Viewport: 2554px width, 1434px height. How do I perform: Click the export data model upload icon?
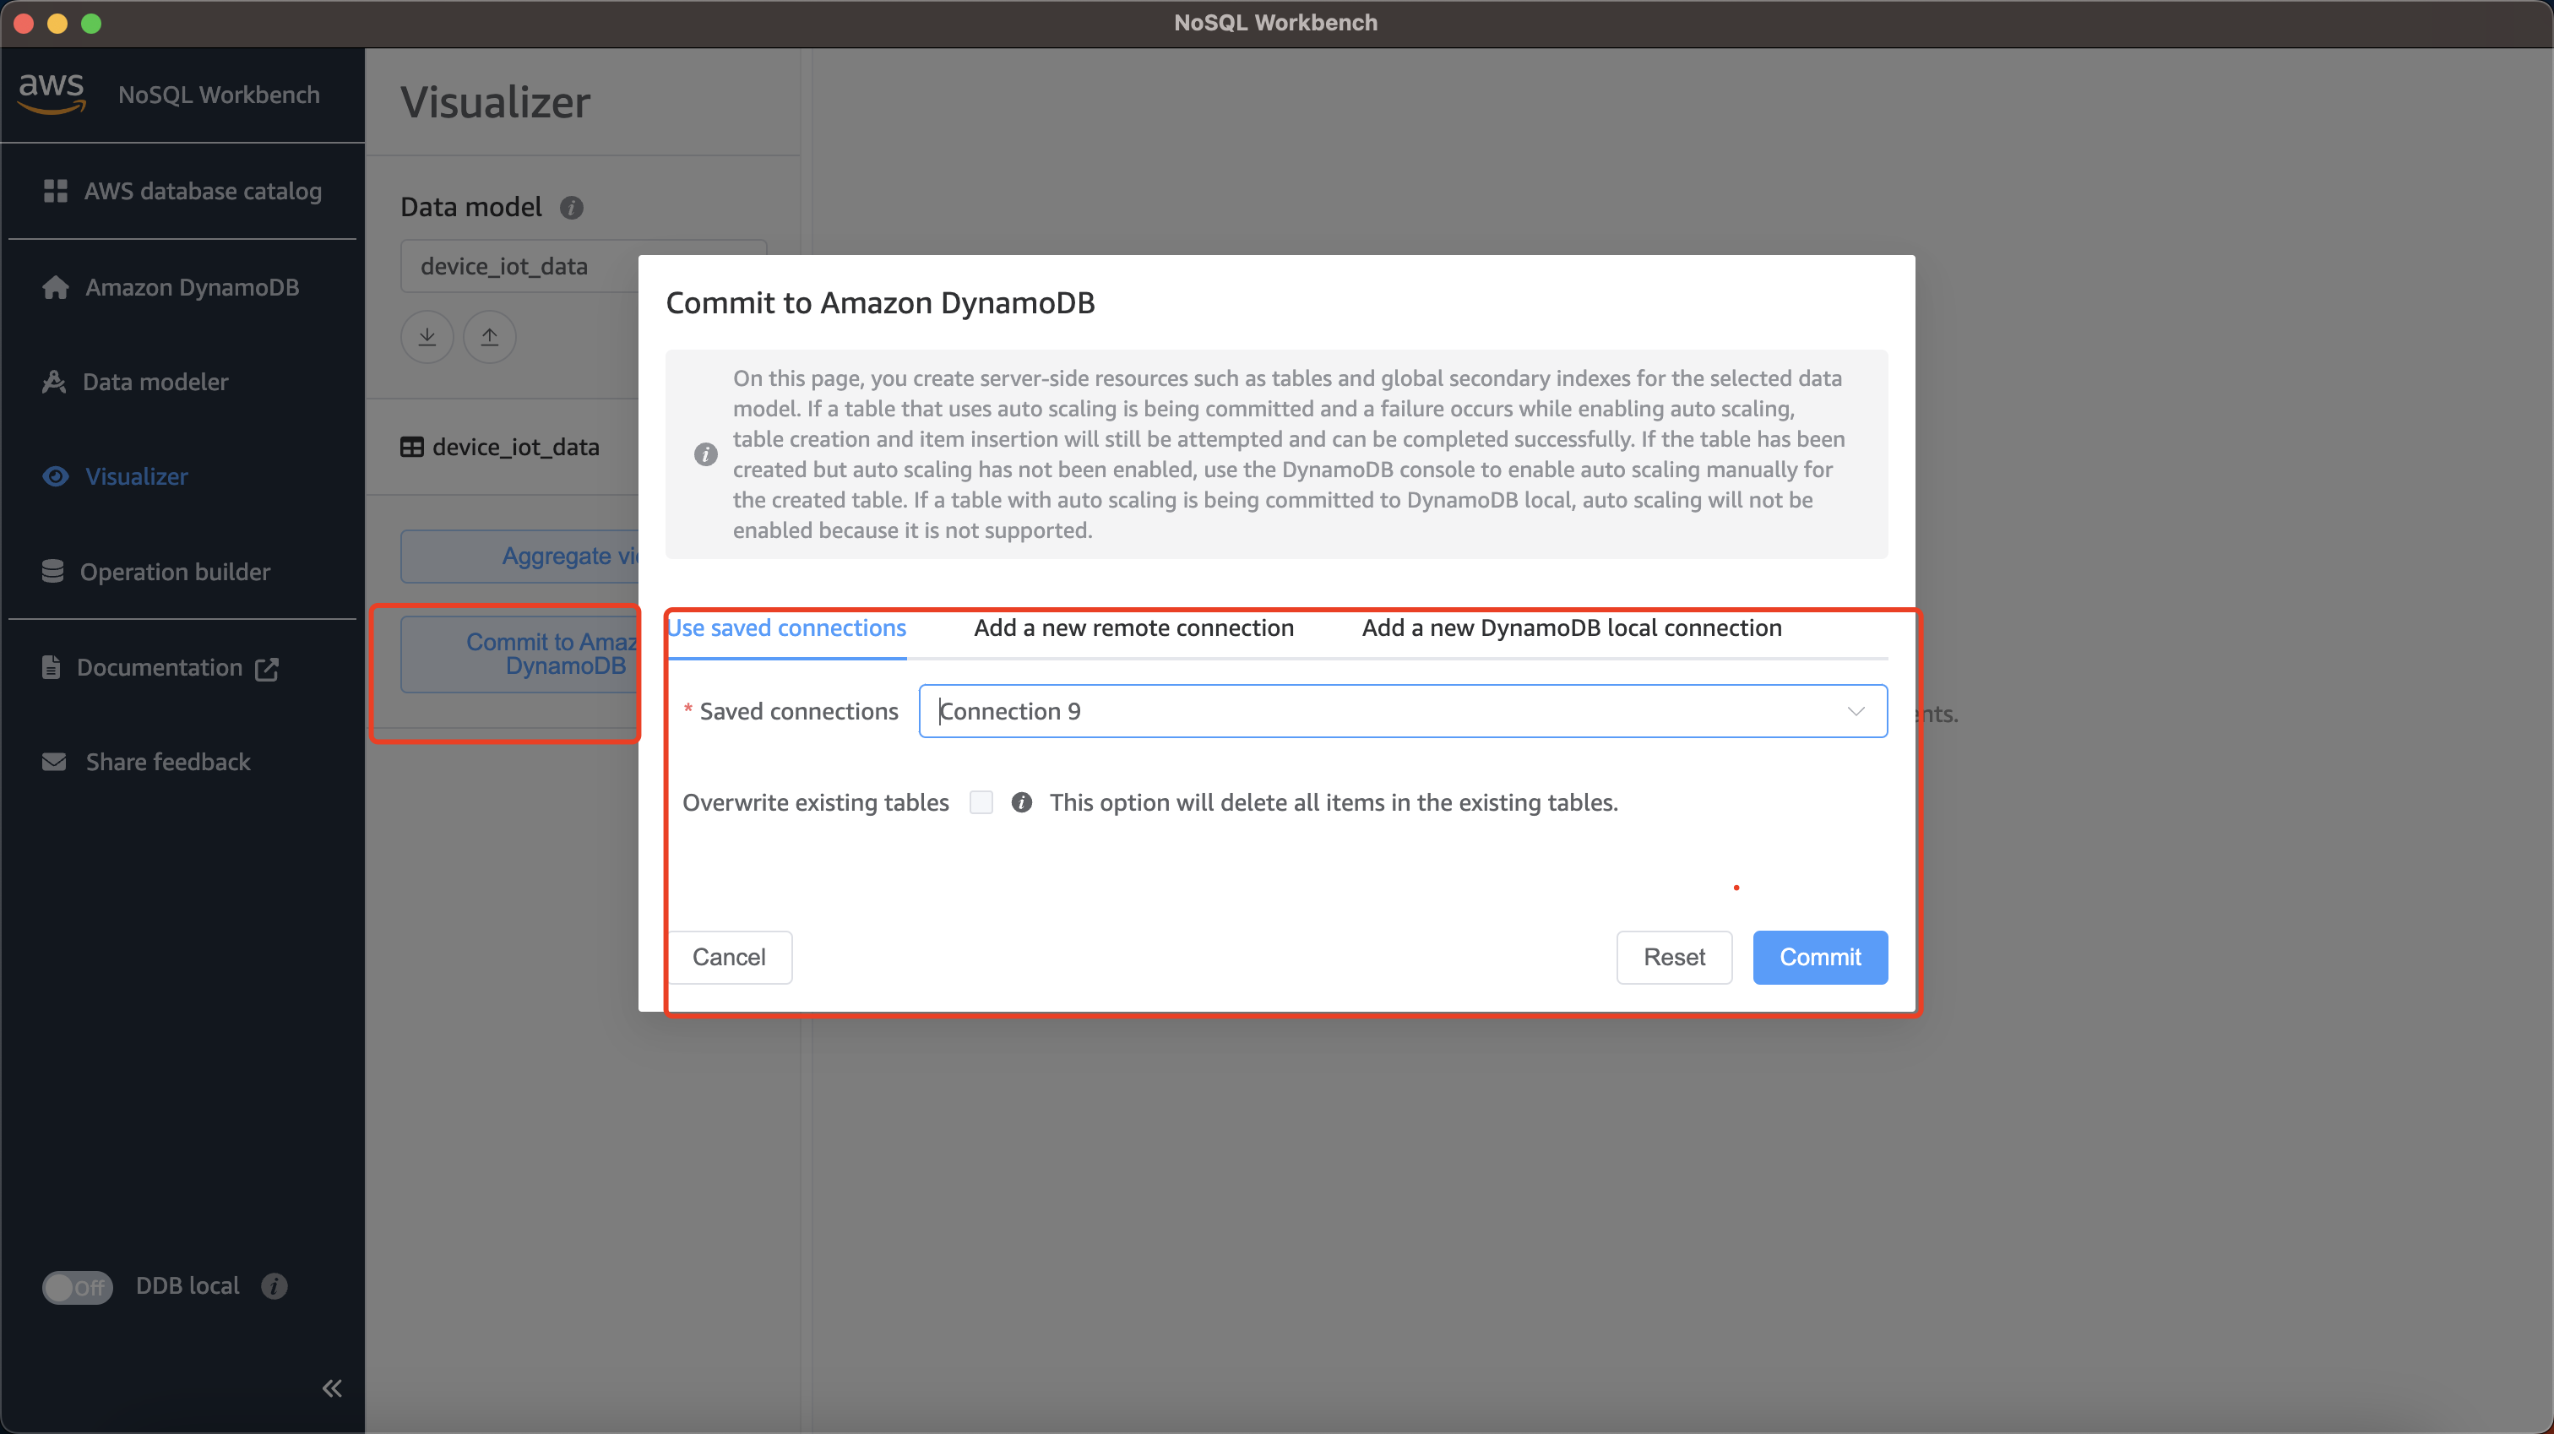click(x=490, y=336)
